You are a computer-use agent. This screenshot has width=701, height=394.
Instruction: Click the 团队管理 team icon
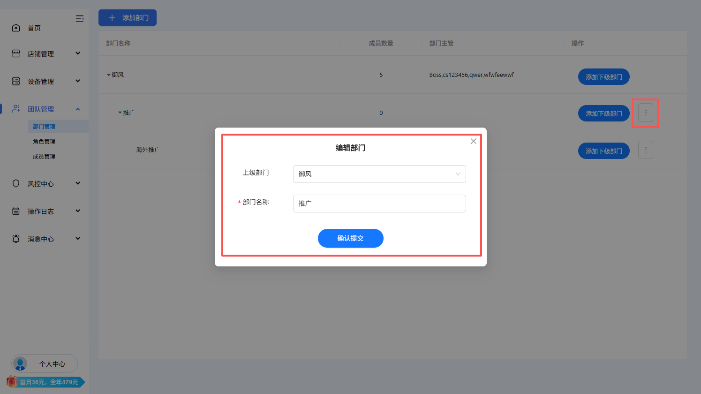pyautogui.click(x=16, y=108)
